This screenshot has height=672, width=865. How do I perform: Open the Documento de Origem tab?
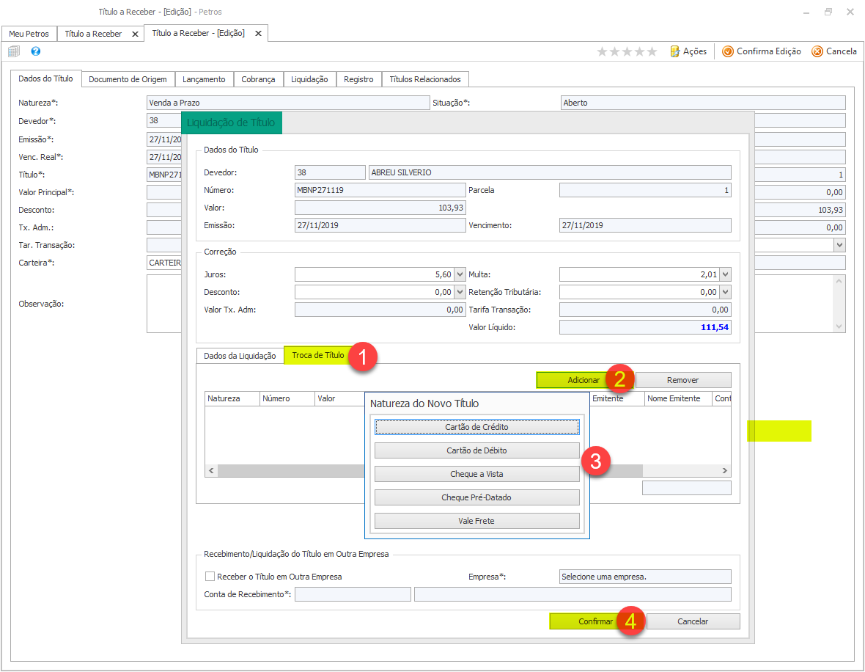pos(128,79)
